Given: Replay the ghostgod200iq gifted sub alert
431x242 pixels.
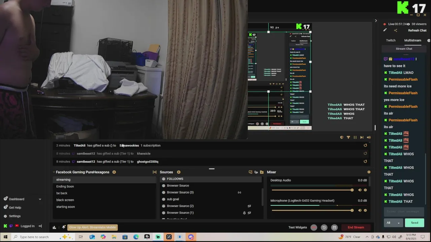Looking at the screenshot, I should 365,162.
